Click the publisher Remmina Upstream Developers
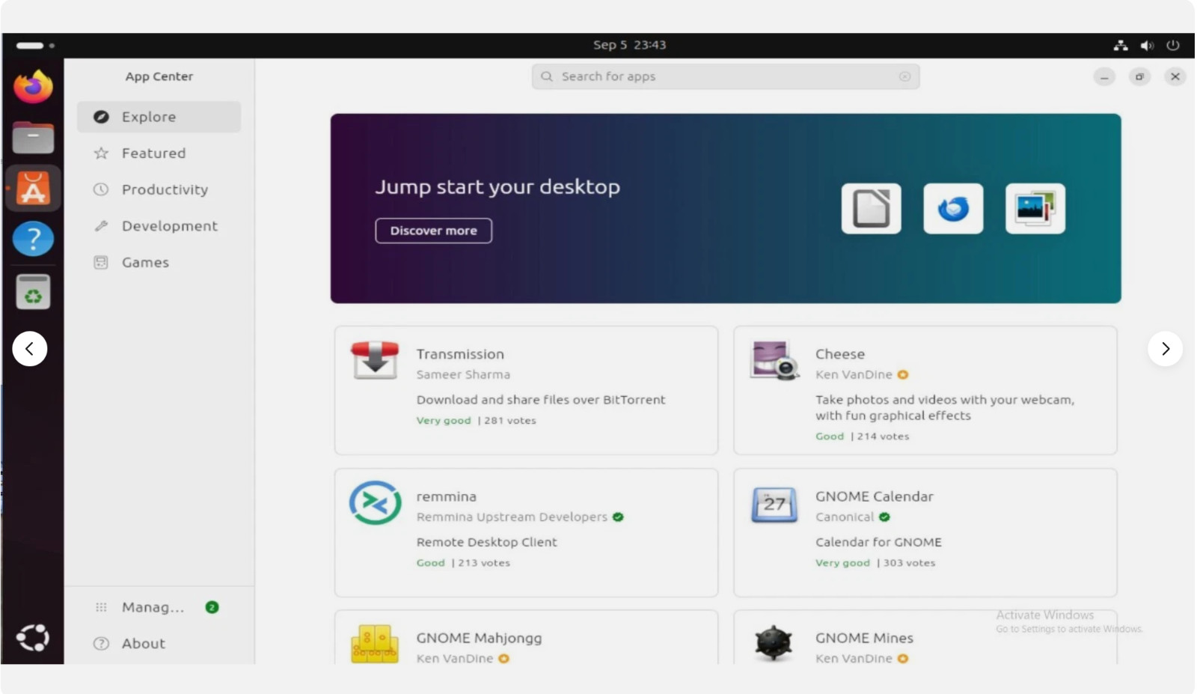1197x694 pixels. (512, 517)
